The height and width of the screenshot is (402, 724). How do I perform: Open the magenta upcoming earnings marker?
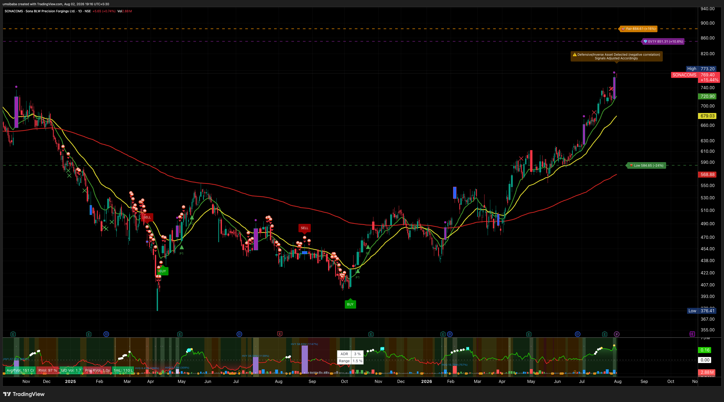coord(692,334)
